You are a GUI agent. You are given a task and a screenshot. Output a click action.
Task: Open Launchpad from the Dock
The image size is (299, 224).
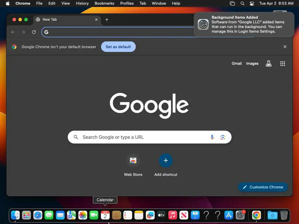(x=27, y=215)
